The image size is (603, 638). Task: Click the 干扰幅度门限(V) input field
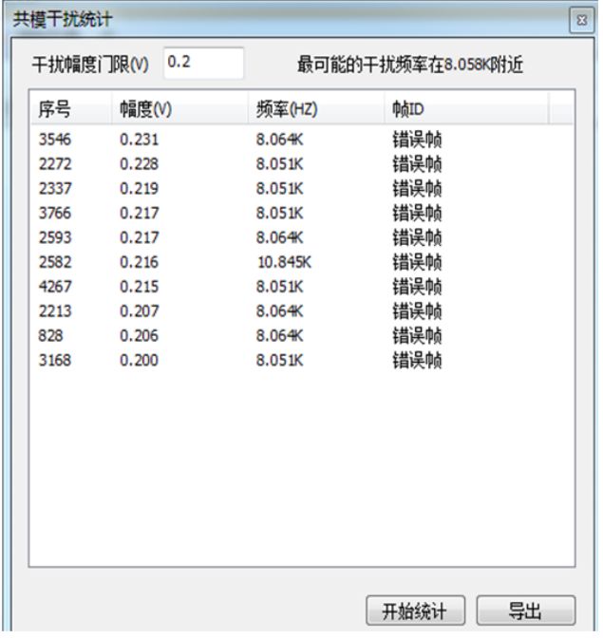coord(203,63)
